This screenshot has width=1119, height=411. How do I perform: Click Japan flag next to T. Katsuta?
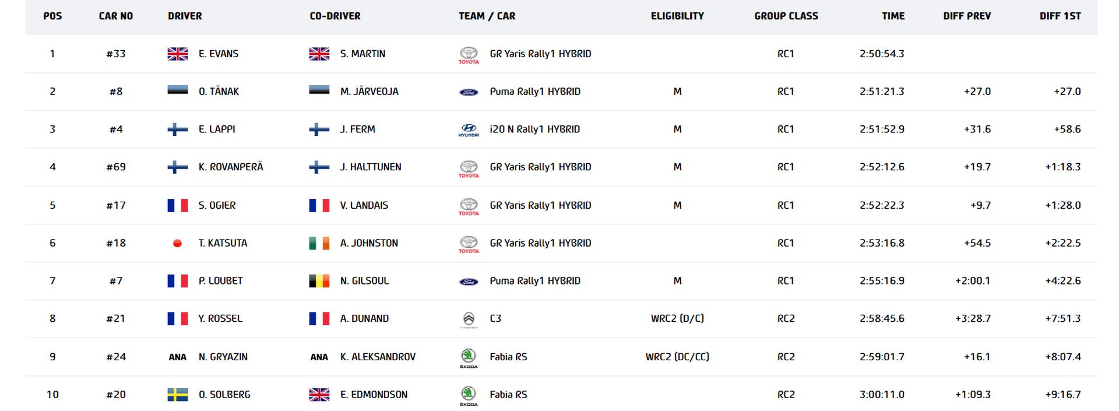tap(178, 243)
